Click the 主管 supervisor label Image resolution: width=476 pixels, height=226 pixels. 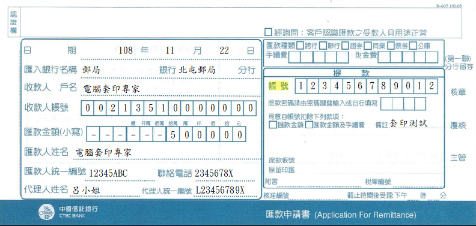point(458,158)
